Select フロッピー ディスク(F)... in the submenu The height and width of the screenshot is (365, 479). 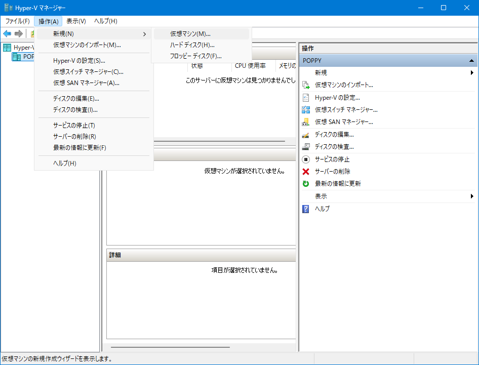click(x=195, y=56)
